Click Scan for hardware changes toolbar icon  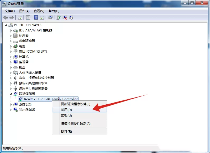pyautogui.click(x=50, y=17)
